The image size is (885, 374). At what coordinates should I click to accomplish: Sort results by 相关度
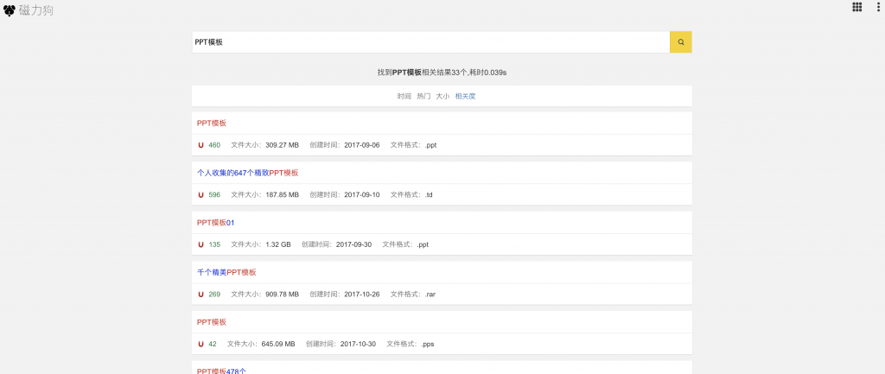click(x=465, y=96)
